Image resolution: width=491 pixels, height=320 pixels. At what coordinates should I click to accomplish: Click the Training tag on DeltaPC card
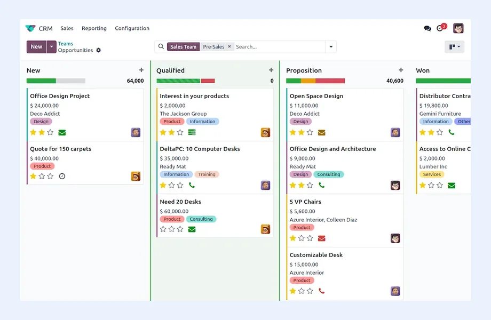point(207,174)
